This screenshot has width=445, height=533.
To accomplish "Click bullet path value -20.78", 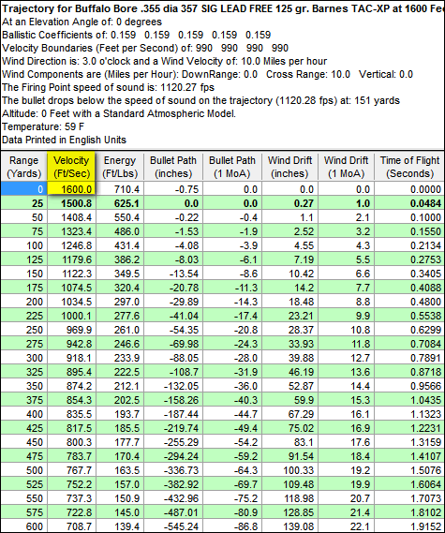I will click(x=173, y=288).
